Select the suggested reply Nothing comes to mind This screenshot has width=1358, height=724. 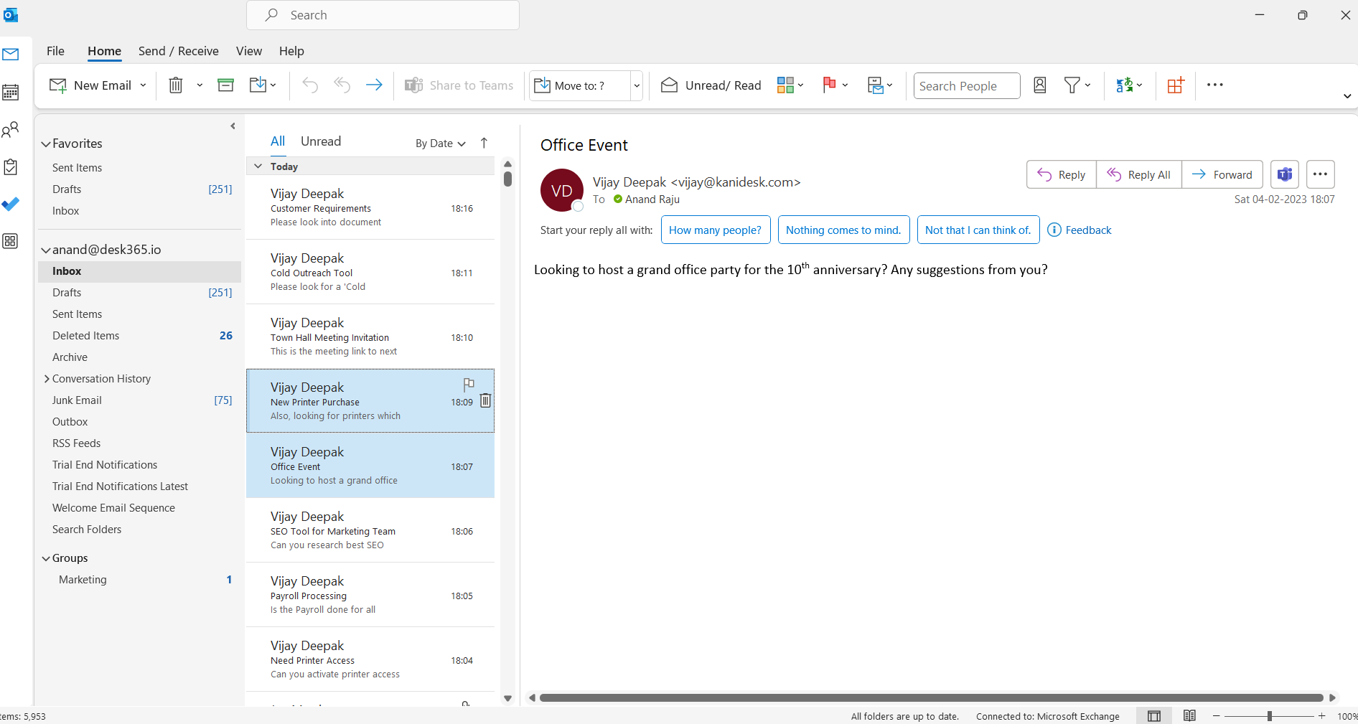843,230
